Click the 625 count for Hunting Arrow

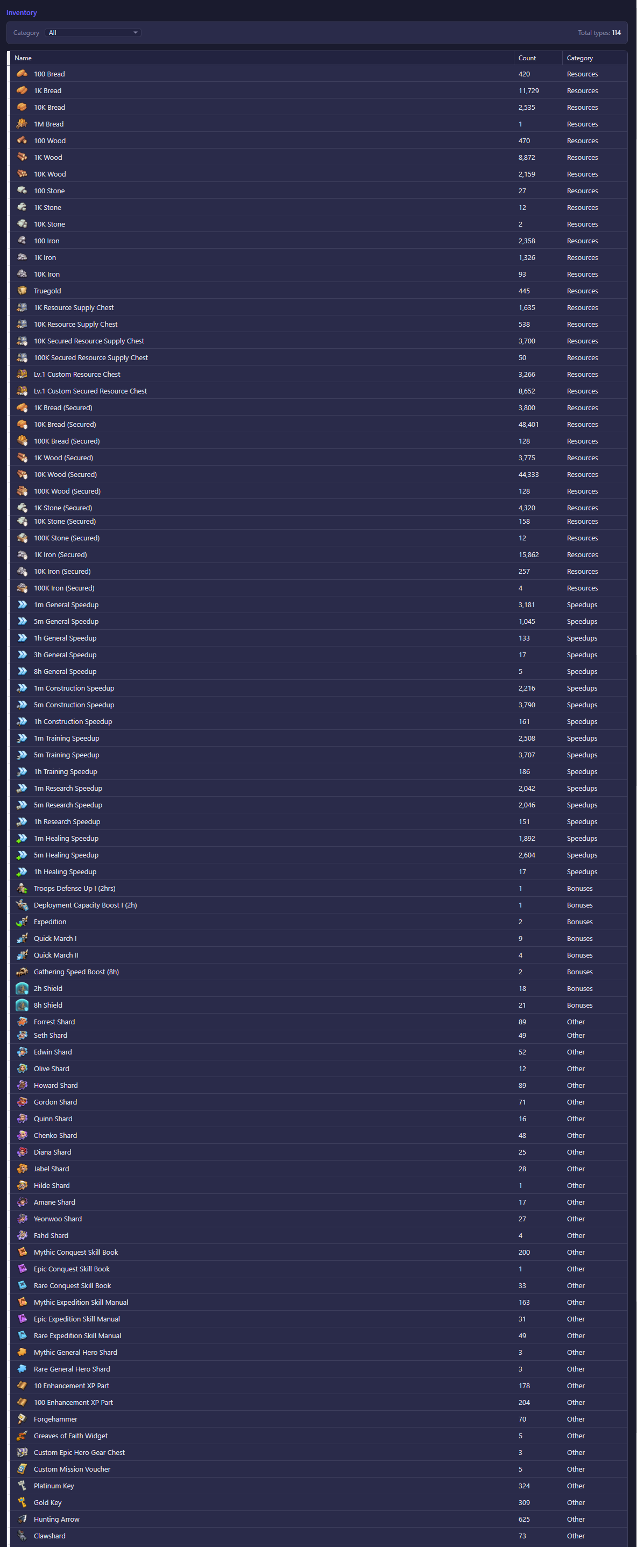(524, 1520)
